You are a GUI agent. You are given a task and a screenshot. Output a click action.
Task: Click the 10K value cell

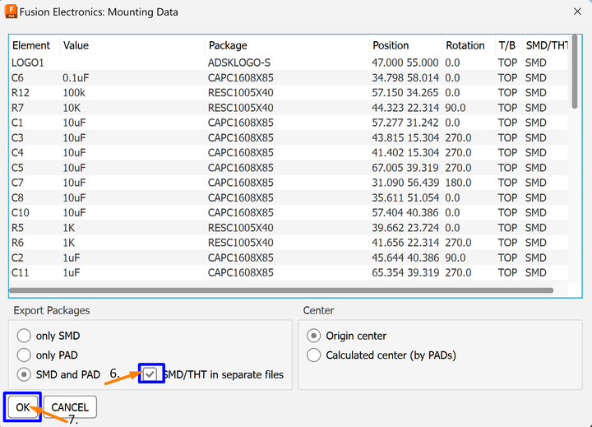(x=72, y=108)
